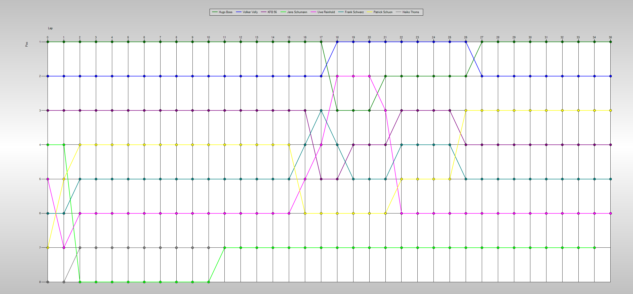Click the Volker Volly legend entry

pos(247,12)
